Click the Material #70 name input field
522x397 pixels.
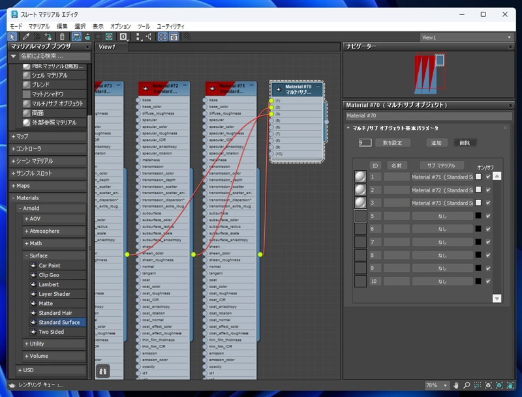(x=429, y=115)
